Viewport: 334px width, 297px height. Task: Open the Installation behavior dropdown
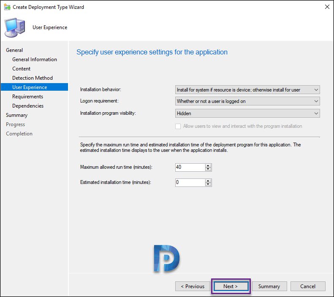247,90
